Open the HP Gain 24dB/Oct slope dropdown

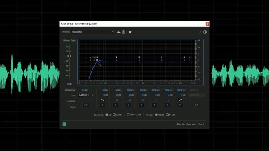[86, 95]
